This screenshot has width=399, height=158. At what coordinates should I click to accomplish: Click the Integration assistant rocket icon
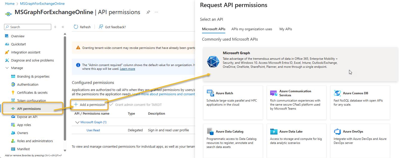[x=7, y=52]
